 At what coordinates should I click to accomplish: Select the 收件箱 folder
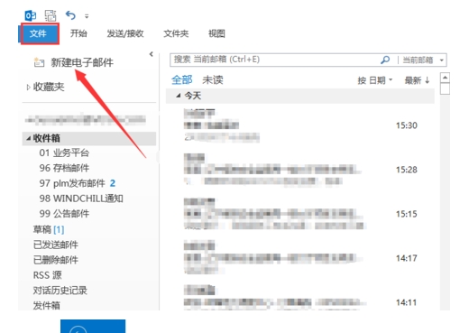coord(89,138)
